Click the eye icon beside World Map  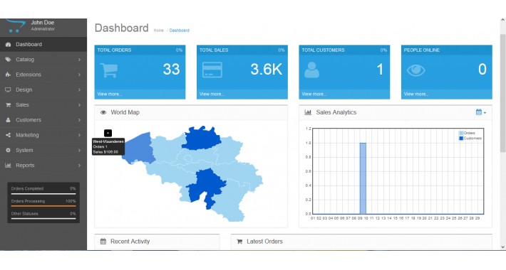pyautogui.click(x=103, y=113)
